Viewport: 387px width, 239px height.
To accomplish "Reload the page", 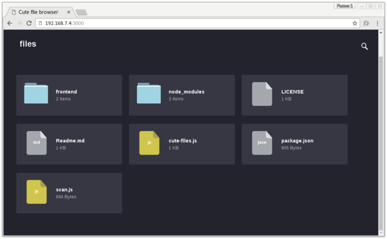I will tap(29, 23).
